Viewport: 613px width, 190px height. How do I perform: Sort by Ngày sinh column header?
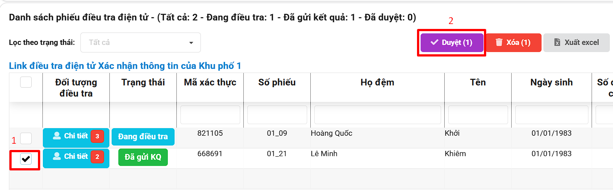click(x=551, y=82)
